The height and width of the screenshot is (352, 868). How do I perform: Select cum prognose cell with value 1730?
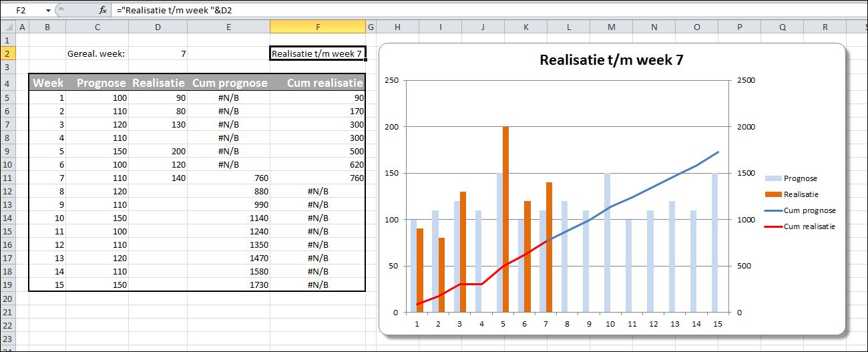pos(228,285)
